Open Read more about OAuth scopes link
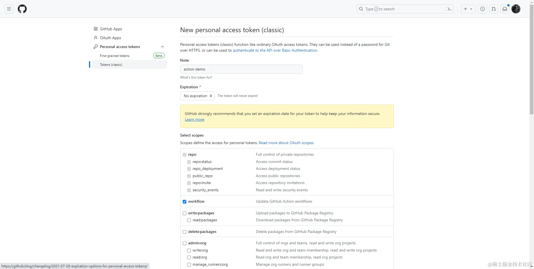The width and height of the screenshot is (534, 269). pyautogui.click(x=286, y=143)
